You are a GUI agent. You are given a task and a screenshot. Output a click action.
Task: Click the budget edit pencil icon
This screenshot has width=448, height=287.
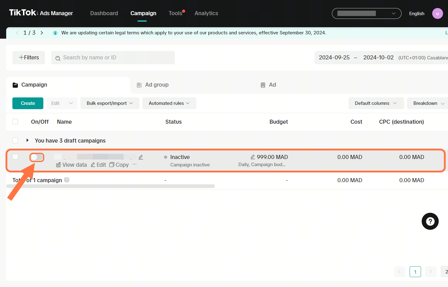tap(253, 157)
